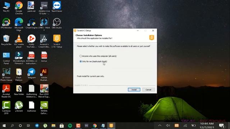Open Authorizing Ableton Live file
Image resolution: width=230 pixels, height=129 pixels.
point(32,91)
